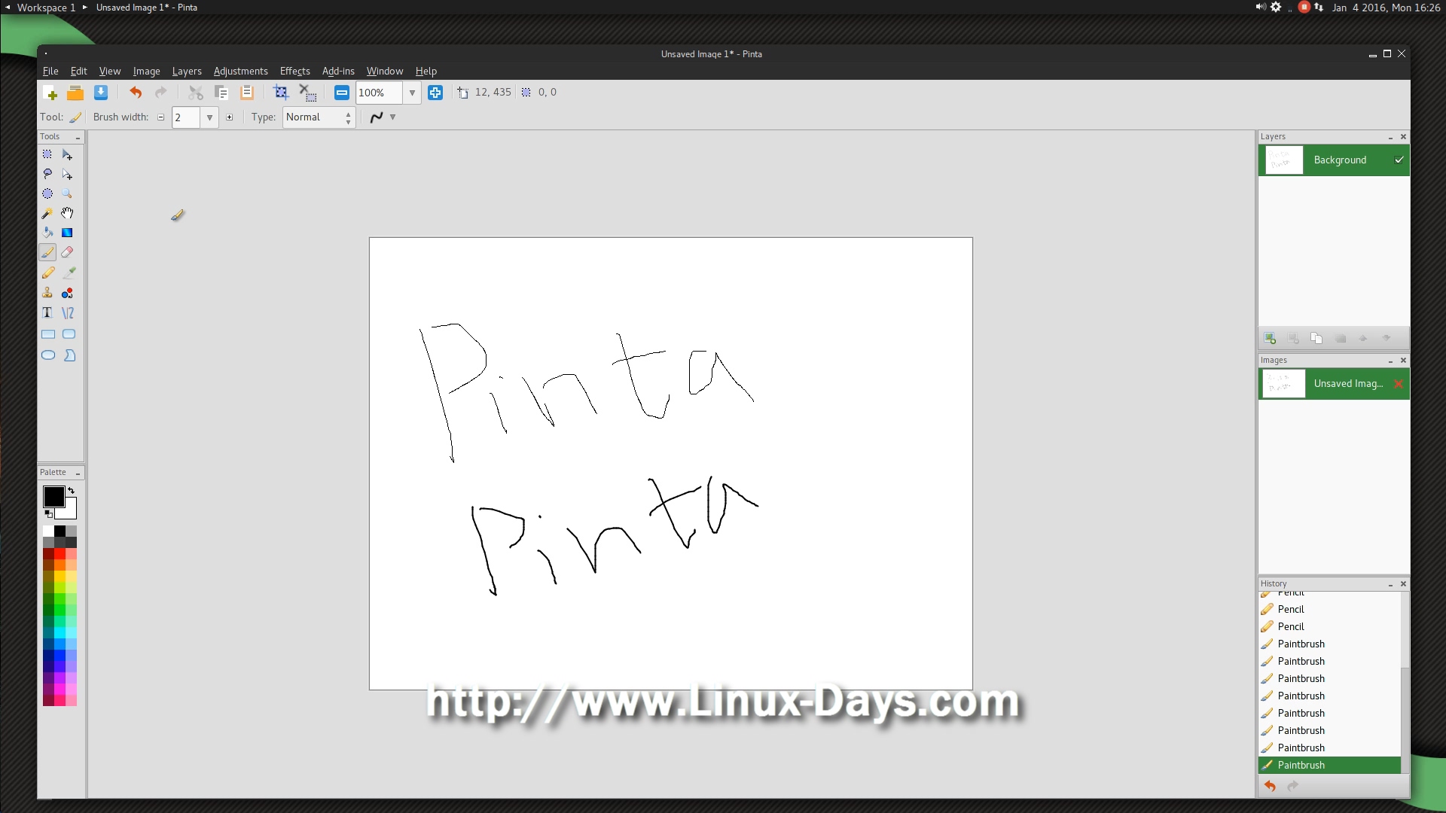Collapse the Tools panel minimize button

[78, 137]
